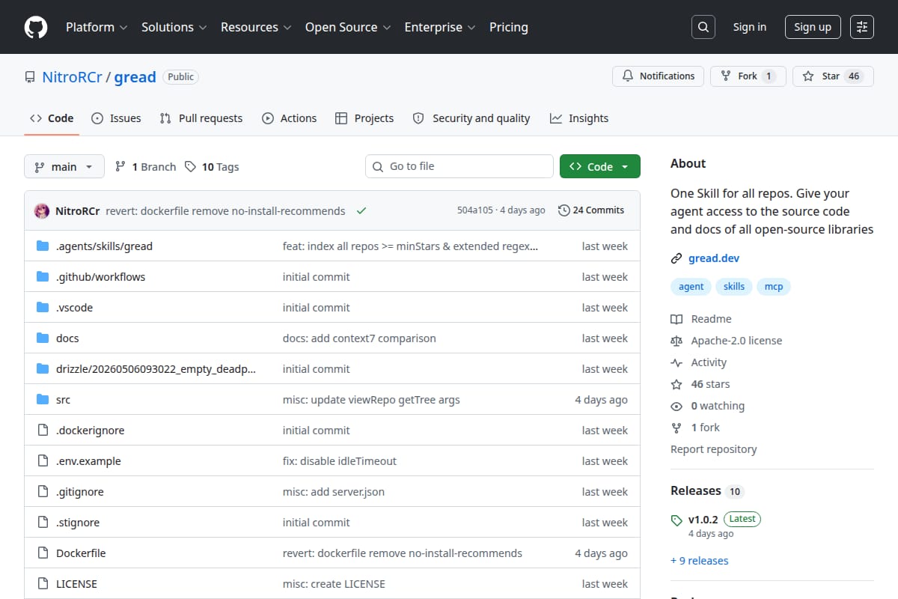
Task: Switch to the Insights tab
Action: pos(579,118)
